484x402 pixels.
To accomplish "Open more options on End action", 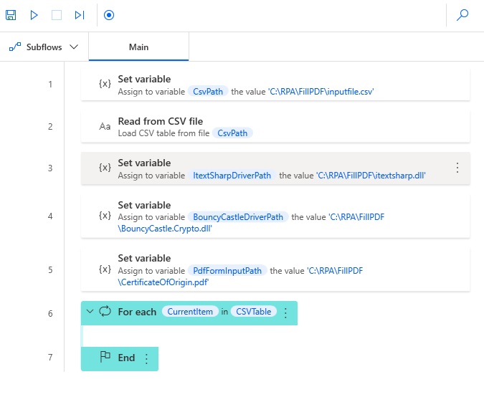I will pos(146,358).
